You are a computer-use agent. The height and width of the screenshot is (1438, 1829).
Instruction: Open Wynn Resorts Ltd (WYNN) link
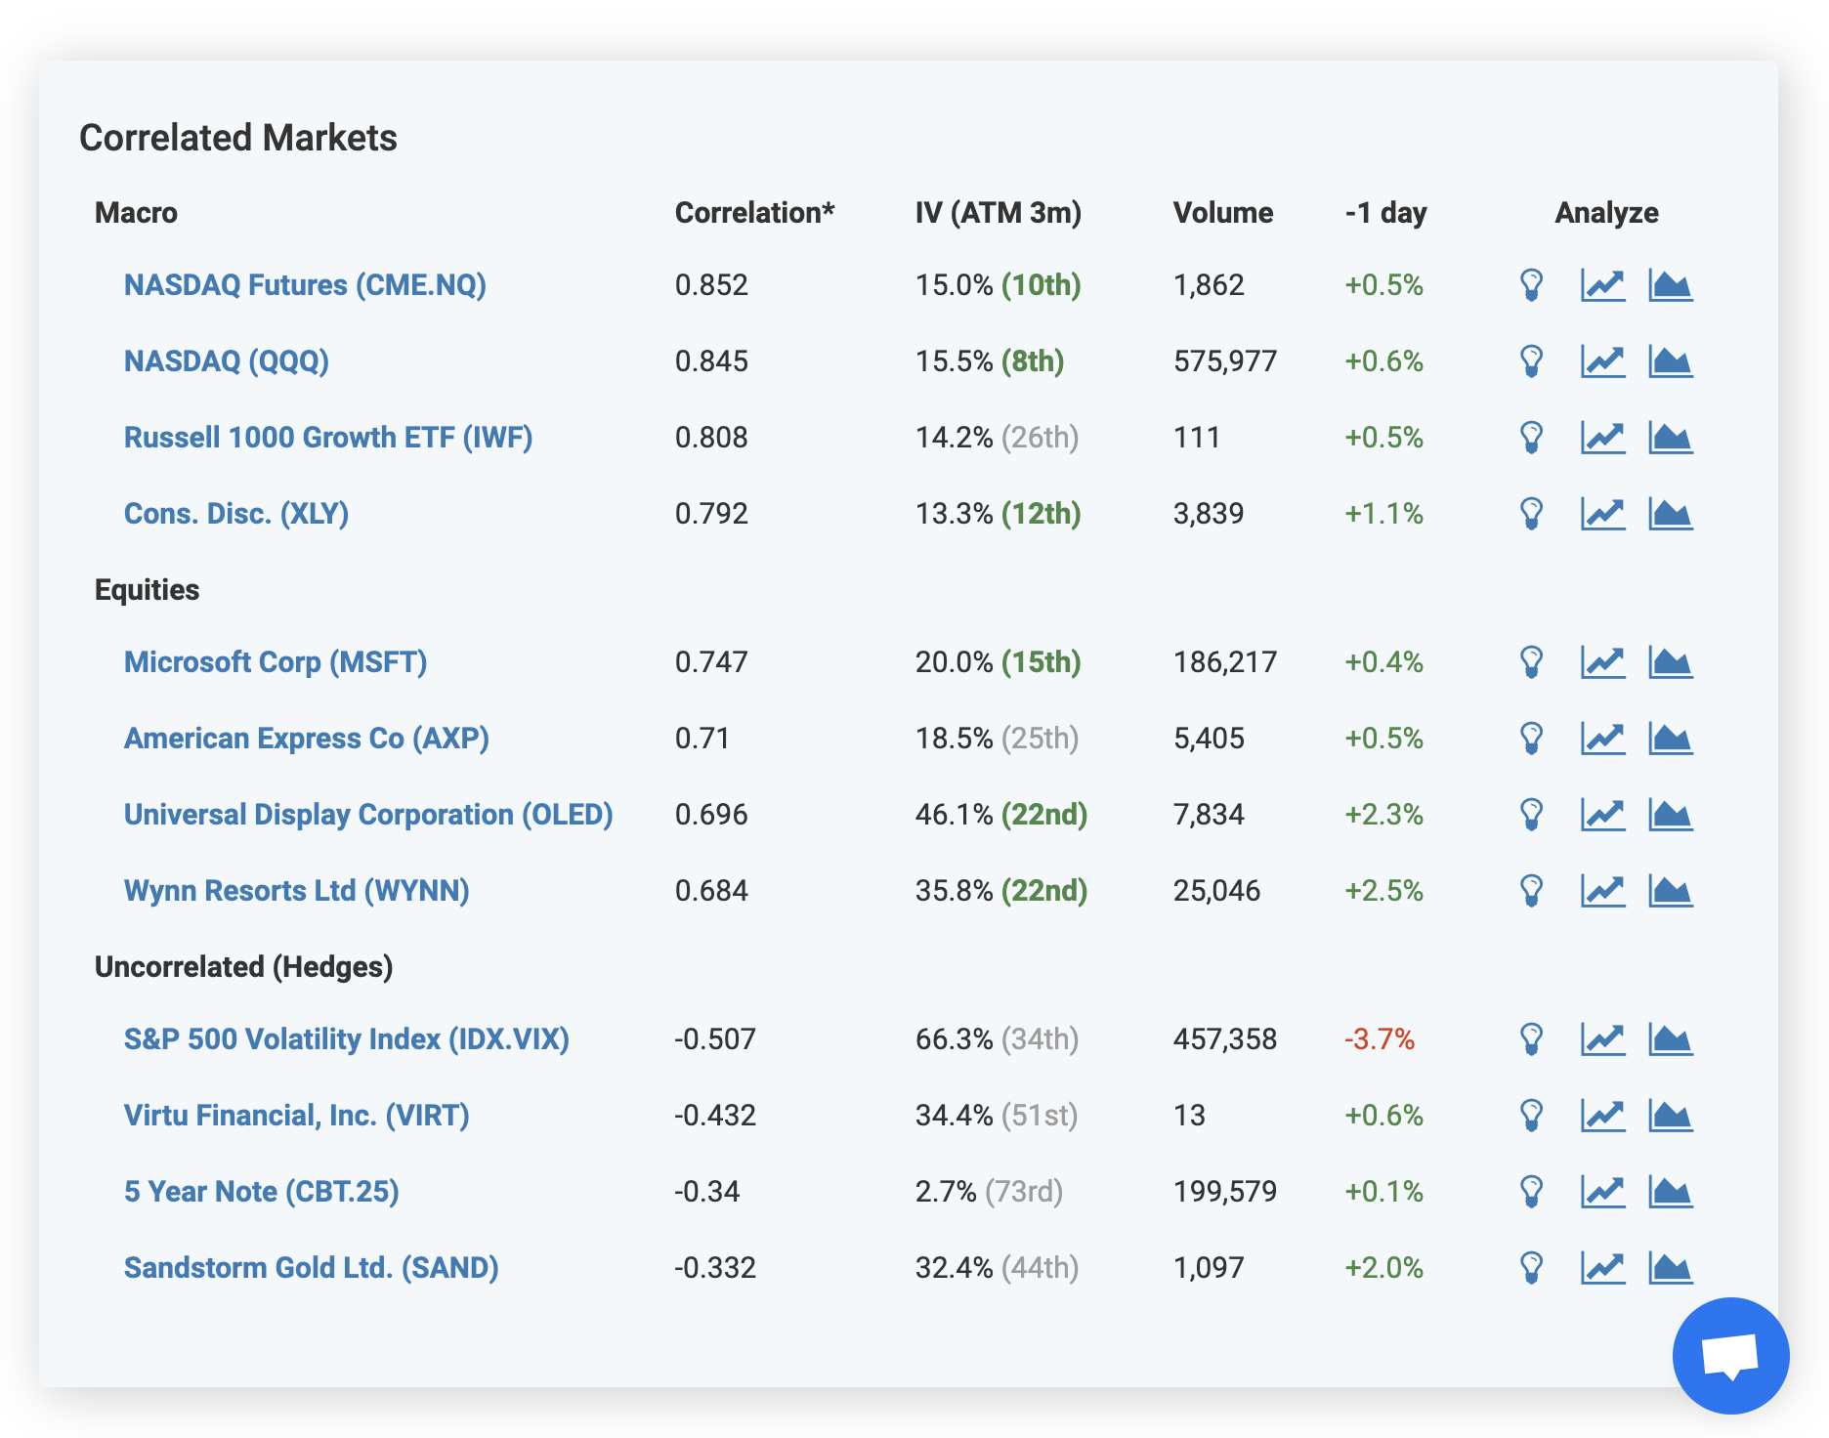[297, 891]
